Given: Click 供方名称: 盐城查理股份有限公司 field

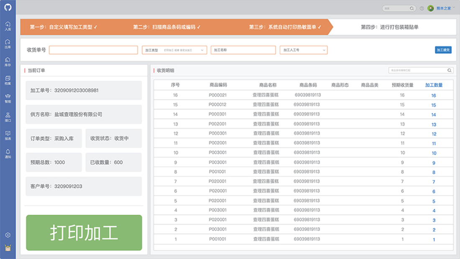Looking at the screenshot, I should (x=84, y=114).
